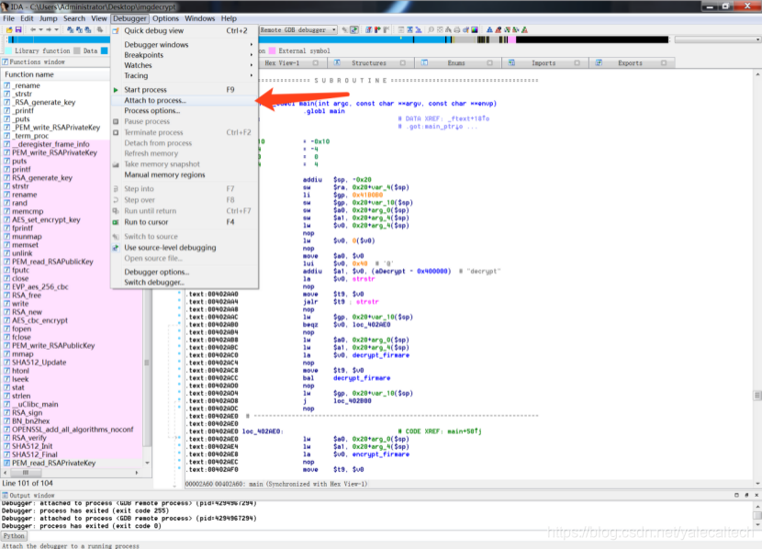762x549 pixels.
Task: Close the Exports tab
Action: coord(664,63)
